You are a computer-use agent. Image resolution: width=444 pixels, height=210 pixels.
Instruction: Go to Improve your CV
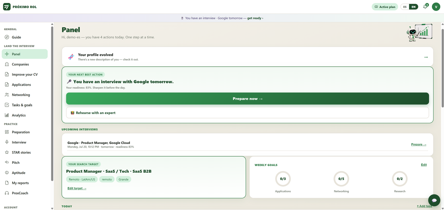pyautogui.click(x=25, y=75)
